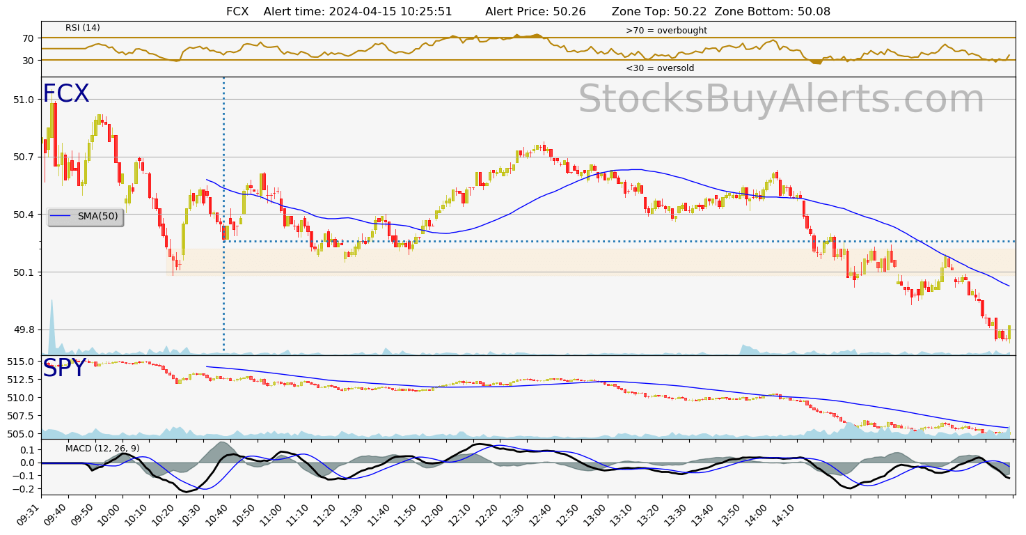Select the >70 = overbought annotation
Viewport: 1026px width, 535px height.
pyautogui.click(x=666, y=31)
